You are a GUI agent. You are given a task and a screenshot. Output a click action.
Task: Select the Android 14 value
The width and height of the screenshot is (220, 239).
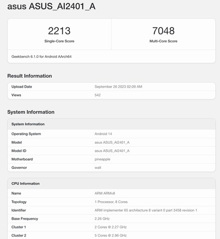coord(103,134)
